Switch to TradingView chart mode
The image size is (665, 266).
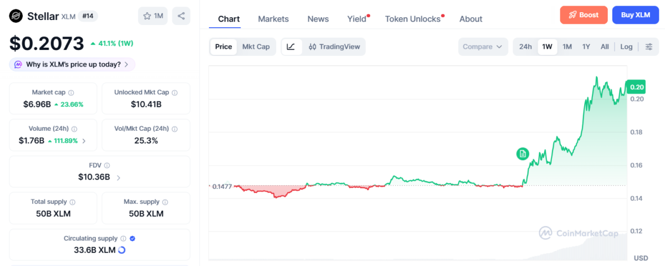(x=334, y=47)
